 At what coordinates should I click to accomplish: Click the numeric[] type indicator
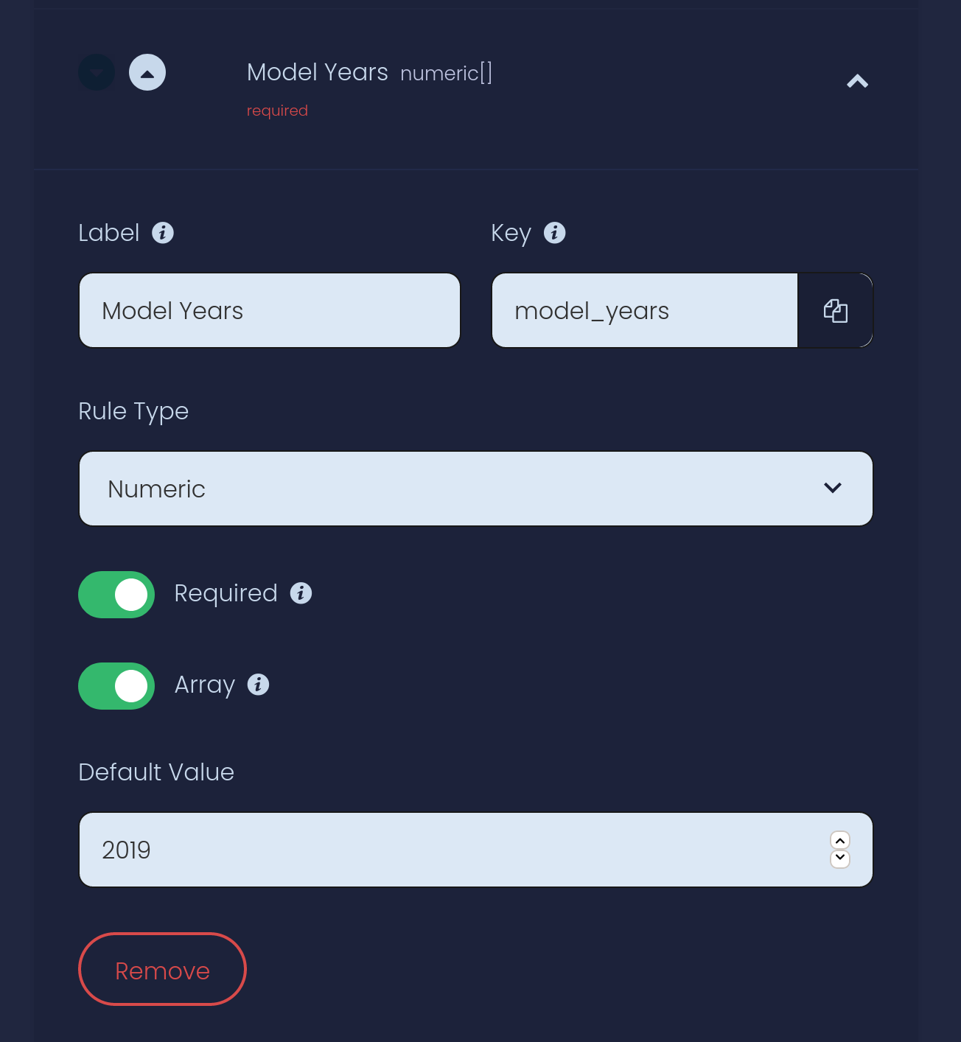click(446, 74)
